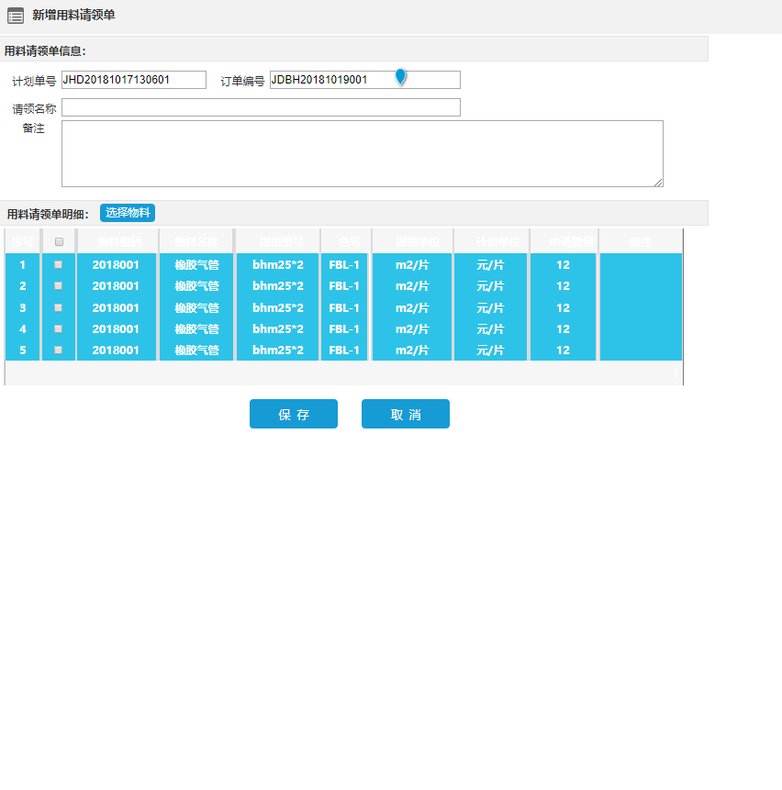This screenshot has height=790, width=782.
Task: Click inside the 备注 textarea
Action: point(363,153)
